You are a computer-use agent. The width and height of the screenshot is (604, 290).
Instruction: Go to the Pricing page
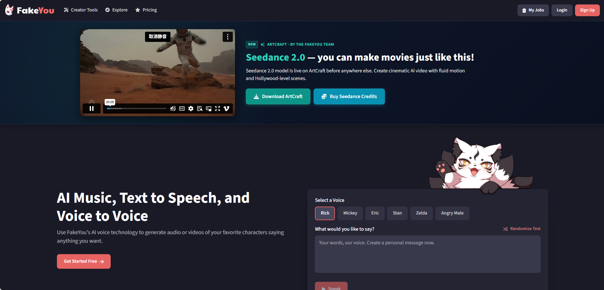146,10
